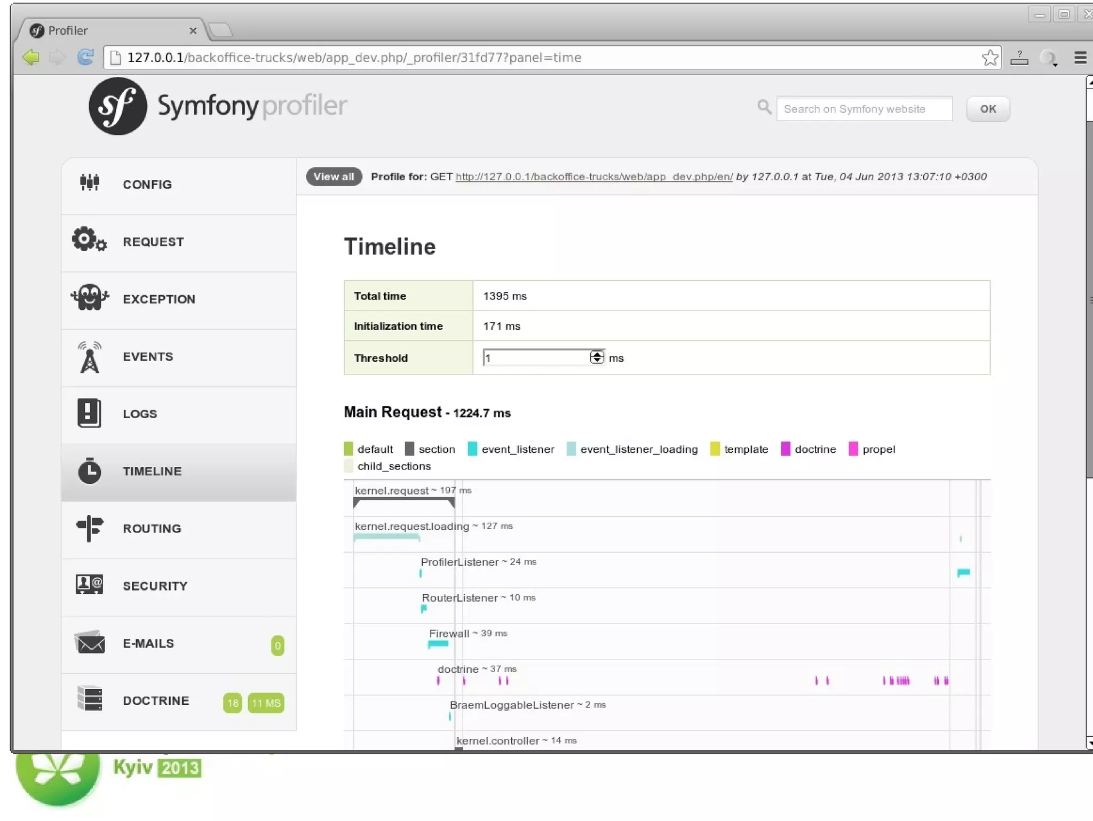Screen dimensions: 1093x821
Task: Click the round extension icon in toolbar
Action: tap(1049, 58)
